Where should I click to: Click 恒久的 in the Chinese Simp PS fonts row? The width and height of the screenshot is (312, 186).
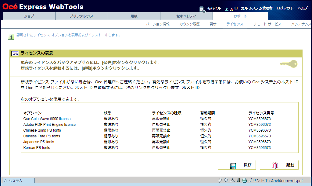click(x=206, y=130)
